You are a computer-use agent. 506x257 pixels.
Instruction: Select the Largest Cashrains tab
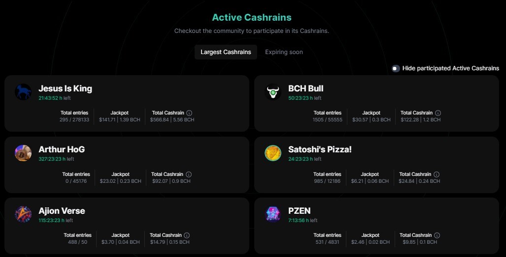pos(226,52)
